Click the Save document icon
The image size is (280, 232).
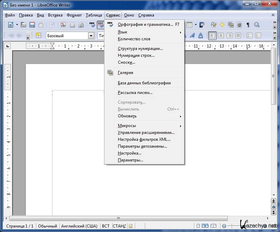coord(32,25)
